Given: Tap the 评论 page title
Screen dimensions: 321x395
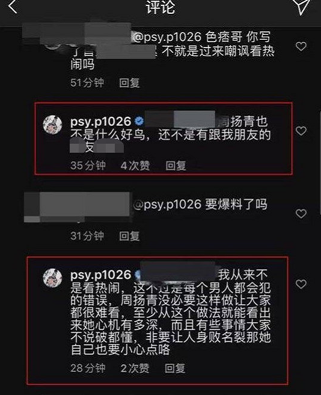Looking at the screenshot, I should (x=160, y=7).
